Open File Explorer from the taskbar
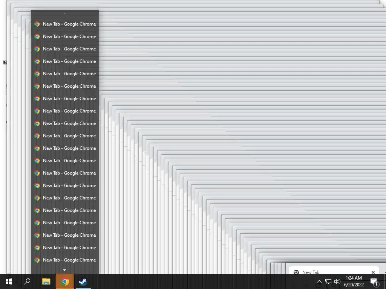The width and height of the screenshot is (386, 289). tap(46, 281)
